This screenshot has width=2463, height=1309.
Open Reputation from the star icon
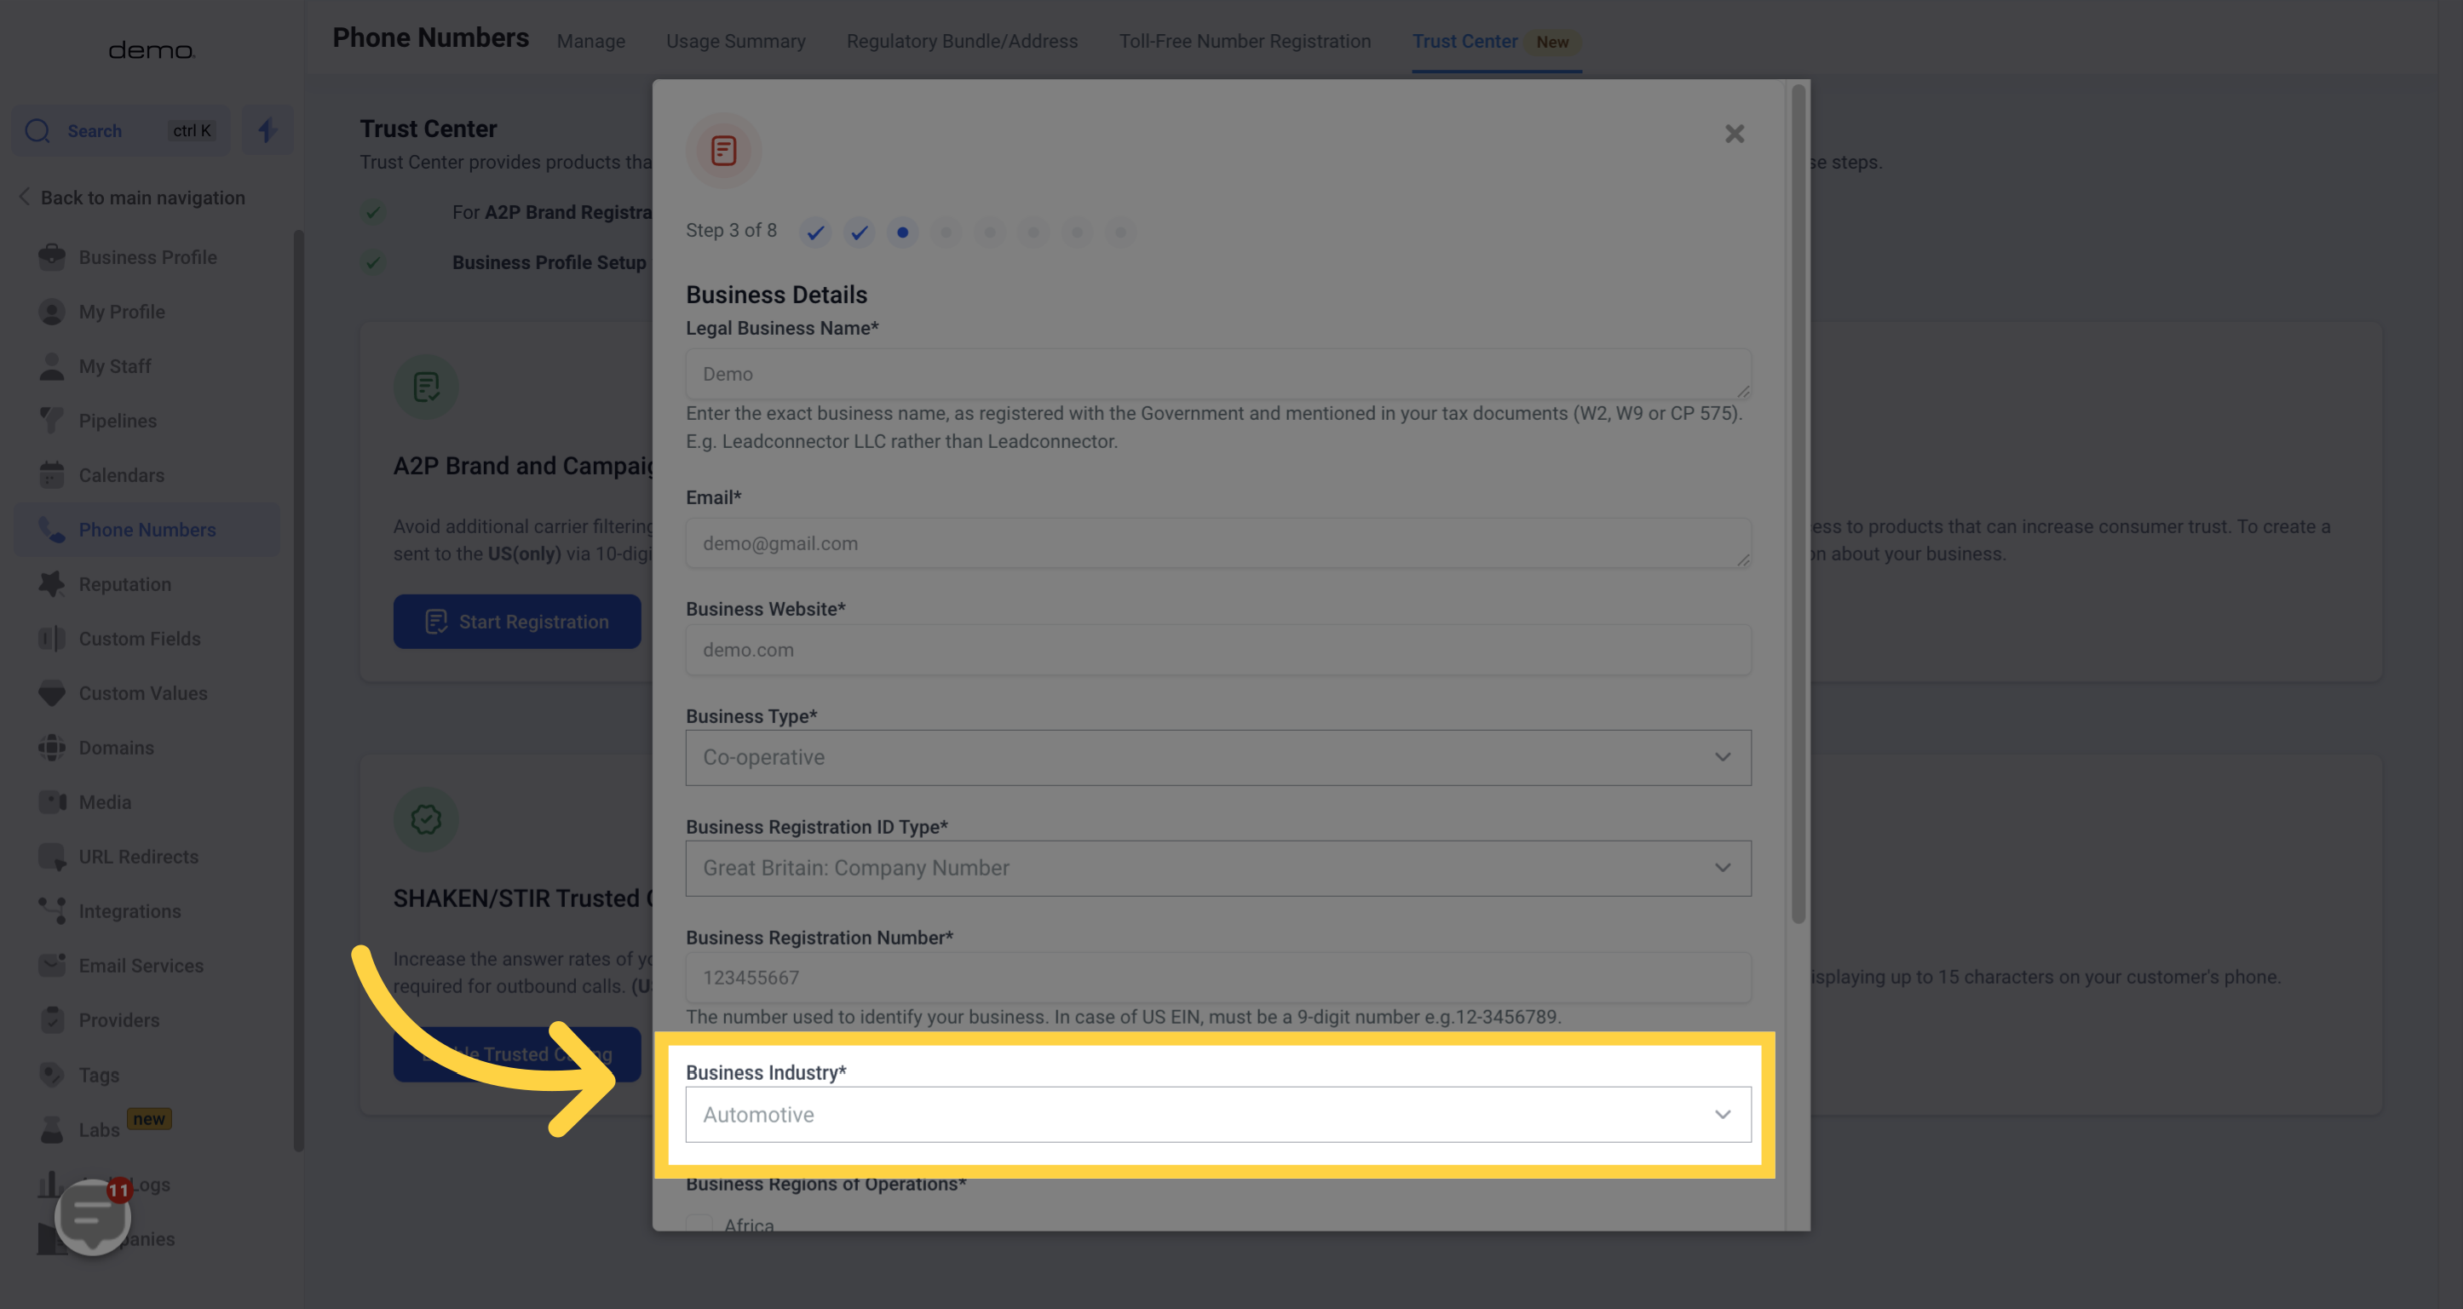coord(52,583)
